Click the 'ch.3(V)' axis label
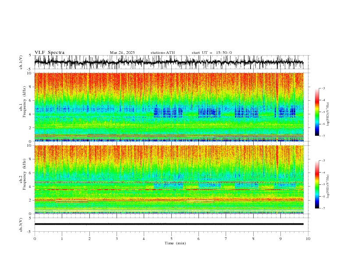This screenshot has height=268, width=347. click(21, 225)
